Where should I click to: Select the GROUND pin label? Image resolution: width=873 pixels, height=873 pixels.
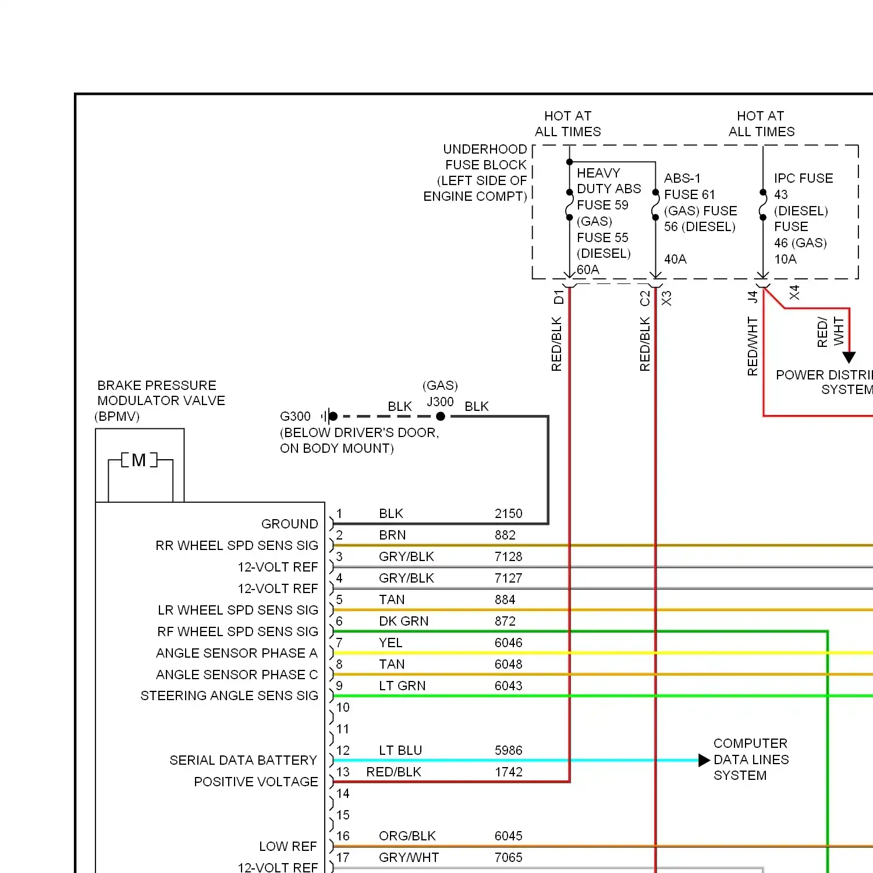(289, 524)
